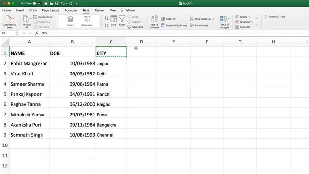Image resolution: width=309 pixels, height=174 pixels.
Task: Expand the Ungroup dropdown arrow
Action: pos(252,22)
